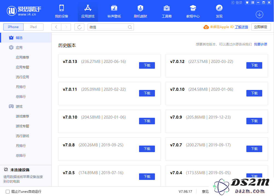
Task: Click the 未绑定Apple ID warning text
Action: click(221, 27)
